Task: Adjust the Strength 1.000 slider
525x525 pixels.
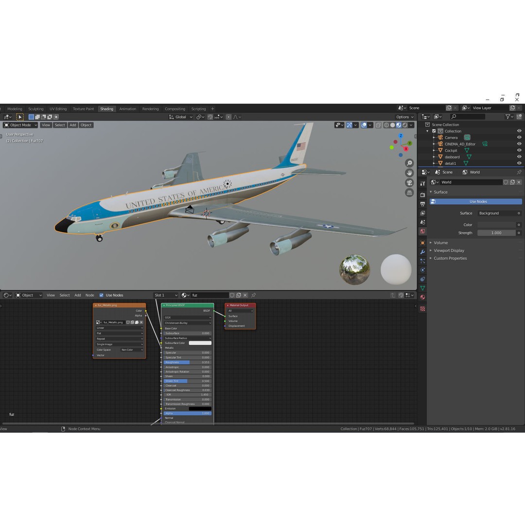Action: 496,233
